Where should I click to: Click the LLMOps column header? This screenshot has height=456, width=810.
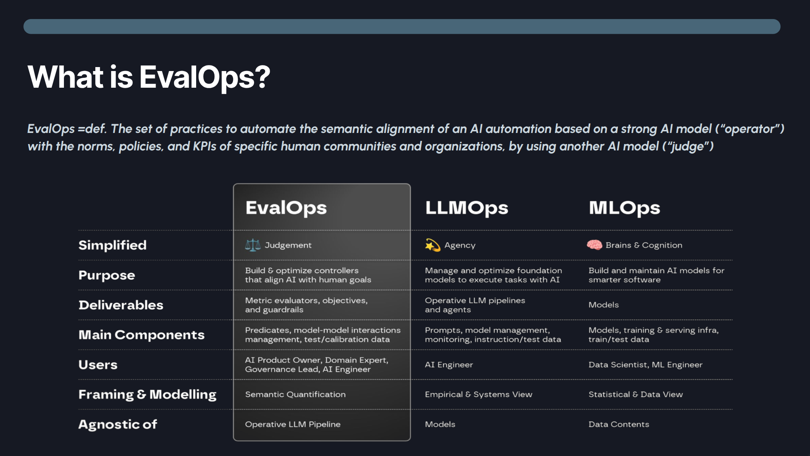coord(467,207)
